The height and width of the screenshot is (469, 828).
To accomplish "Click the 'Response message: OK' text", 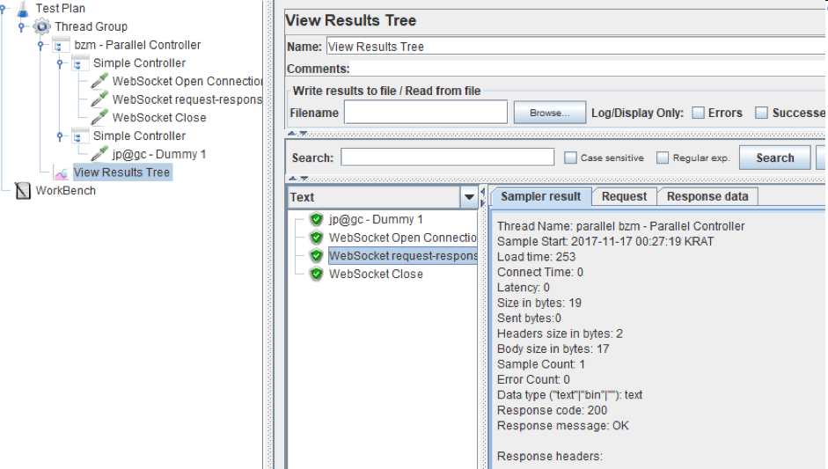I will 563,426.
